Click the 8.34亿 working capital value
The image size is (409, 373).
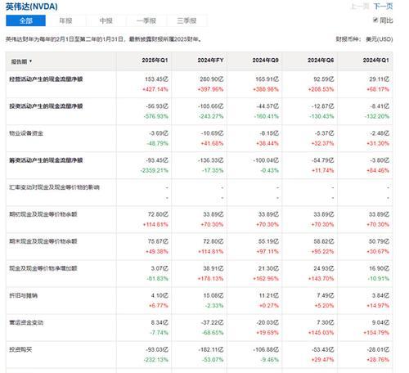pos(160,322)
